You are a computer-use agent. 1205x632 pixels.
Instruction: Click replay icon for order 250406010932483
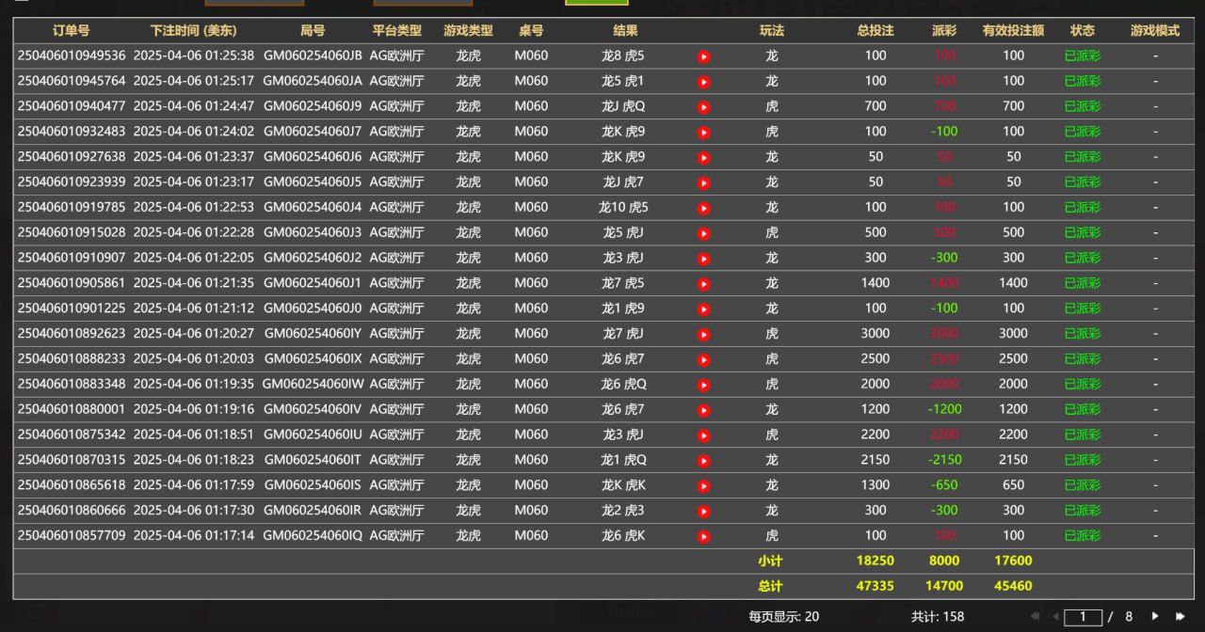pyautogui.click(x=703, y=133)
